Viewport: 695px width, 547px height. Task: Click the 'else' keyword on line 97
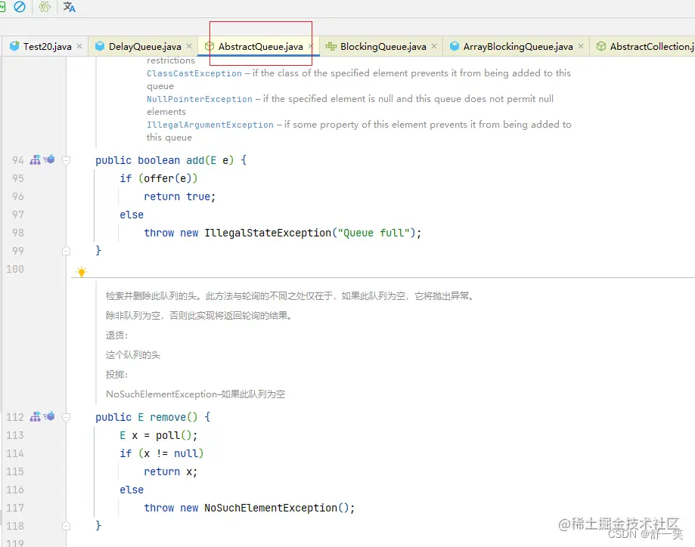click(132, 215)
